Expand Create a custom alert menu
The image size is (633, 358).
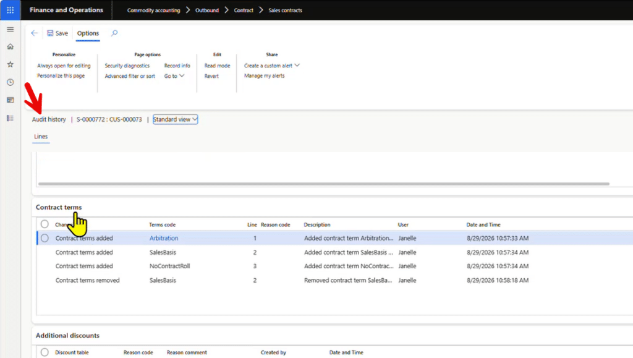coord(272,66)
